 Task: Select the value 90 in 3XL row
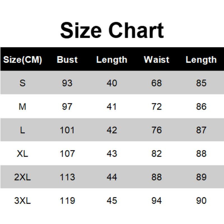pyautogui.click(x=201, y=201)
